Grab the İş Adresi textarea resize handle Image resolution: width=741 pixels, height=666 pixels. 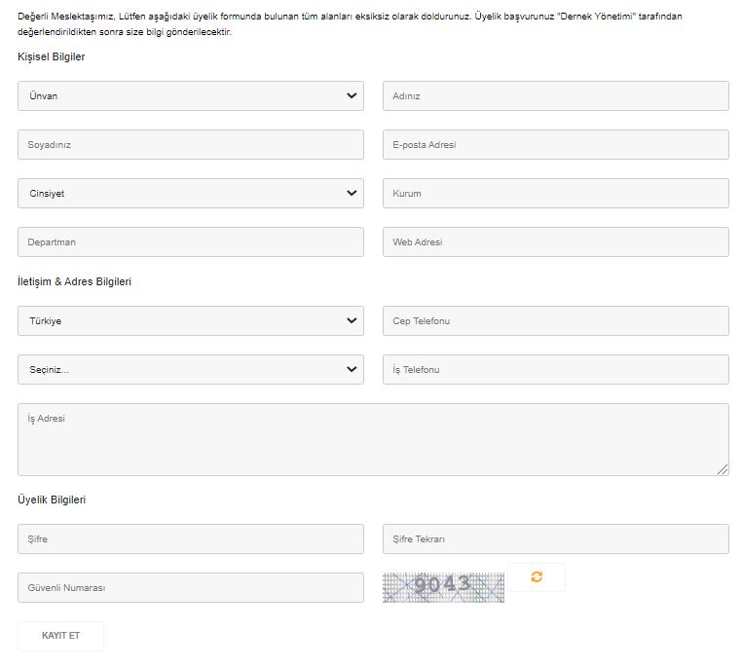722,469
